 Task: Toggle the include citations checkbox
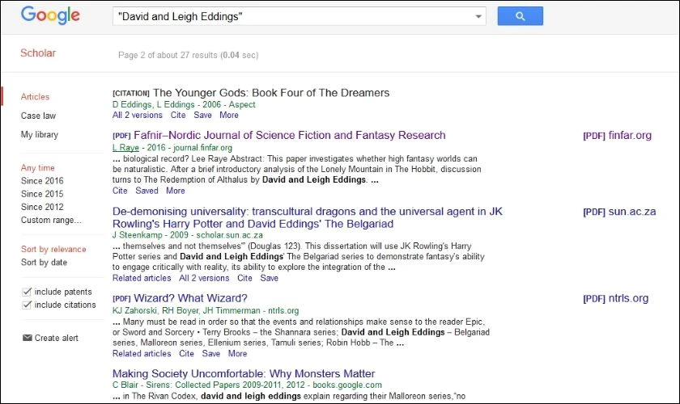point(27,305)
